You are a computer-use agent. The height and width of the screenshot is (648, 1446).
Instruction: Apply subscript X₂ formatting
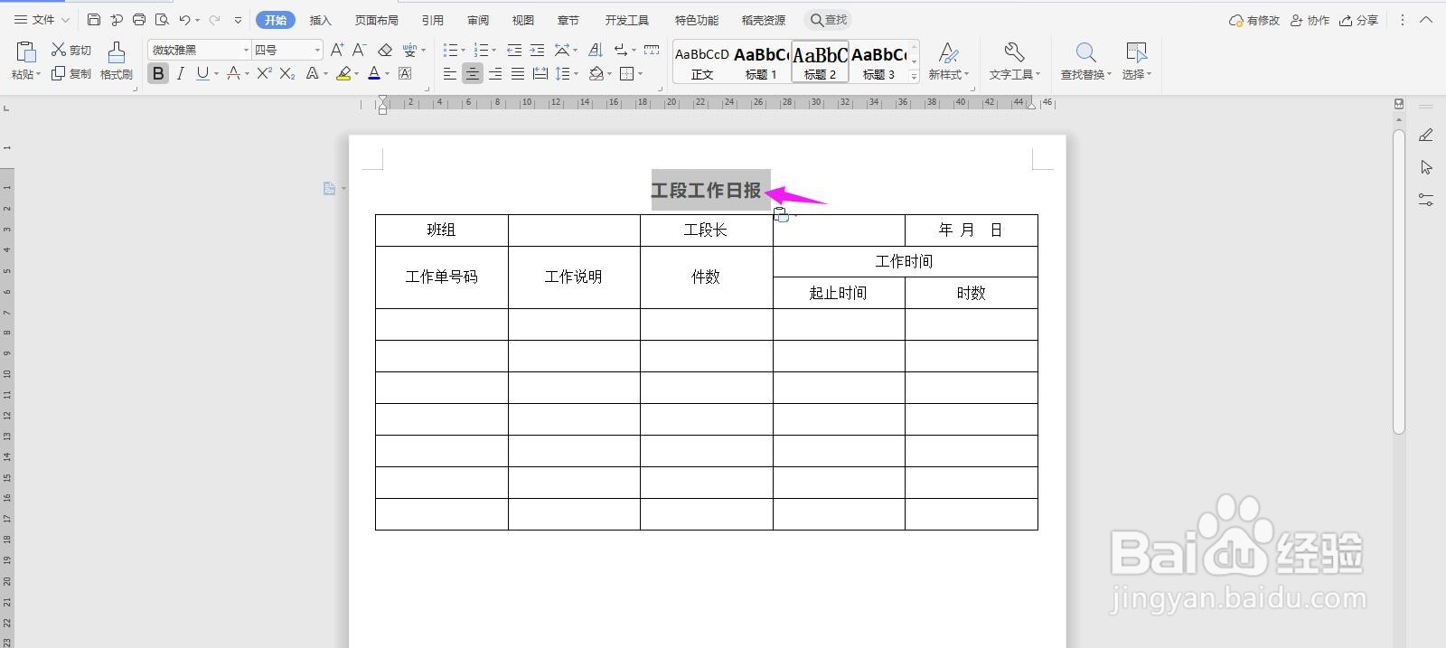(287, 74)
